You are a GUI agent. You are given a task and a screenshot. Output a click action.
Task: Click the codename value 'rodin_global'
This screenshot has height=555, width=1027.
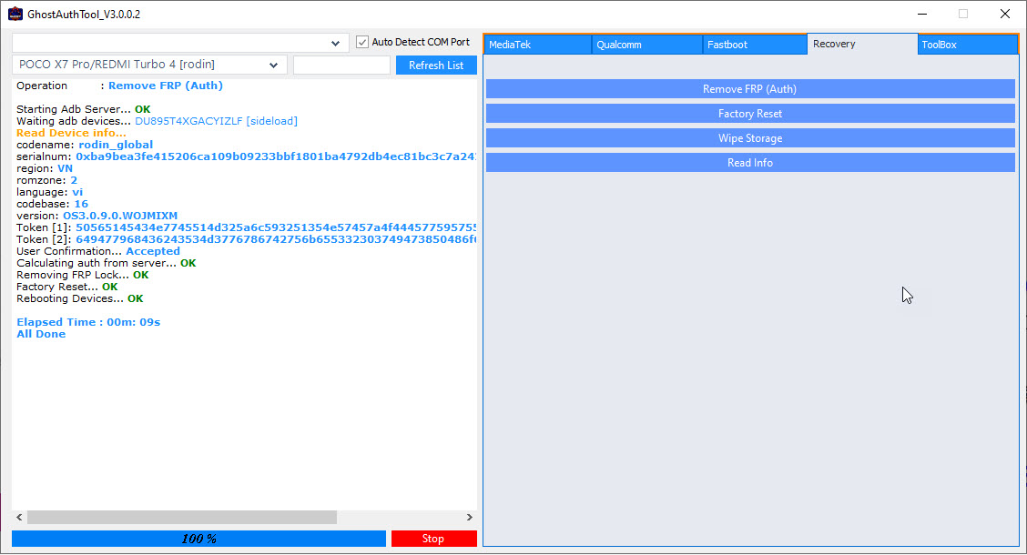116,145
